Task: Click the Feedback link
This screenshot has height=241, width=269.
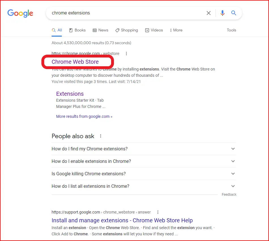Action: pos(229,195)
